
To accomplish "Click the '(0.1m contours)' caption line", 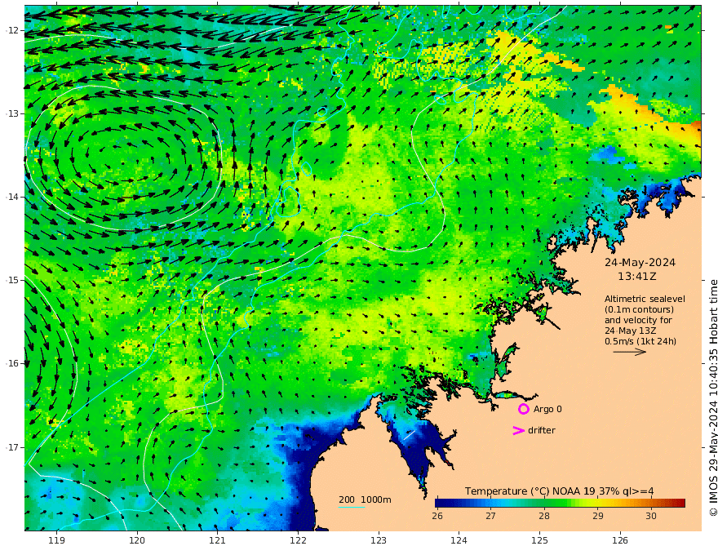I will [x=639, y=309].
